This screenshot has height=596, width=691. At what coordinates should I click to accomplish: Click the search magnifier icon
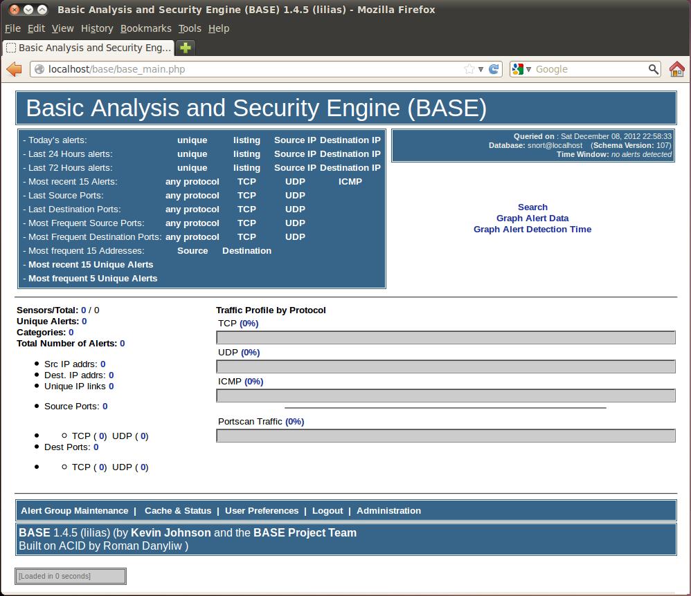[x=654, y=69]
